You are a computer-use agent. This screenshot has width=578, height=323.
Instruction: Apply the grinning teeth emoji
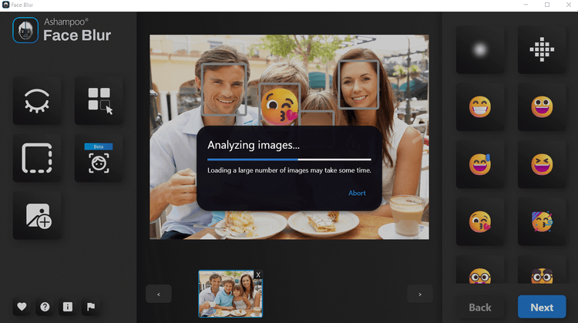coord(480,107)
